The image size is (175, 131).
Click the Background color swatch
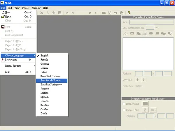[145, 104]
